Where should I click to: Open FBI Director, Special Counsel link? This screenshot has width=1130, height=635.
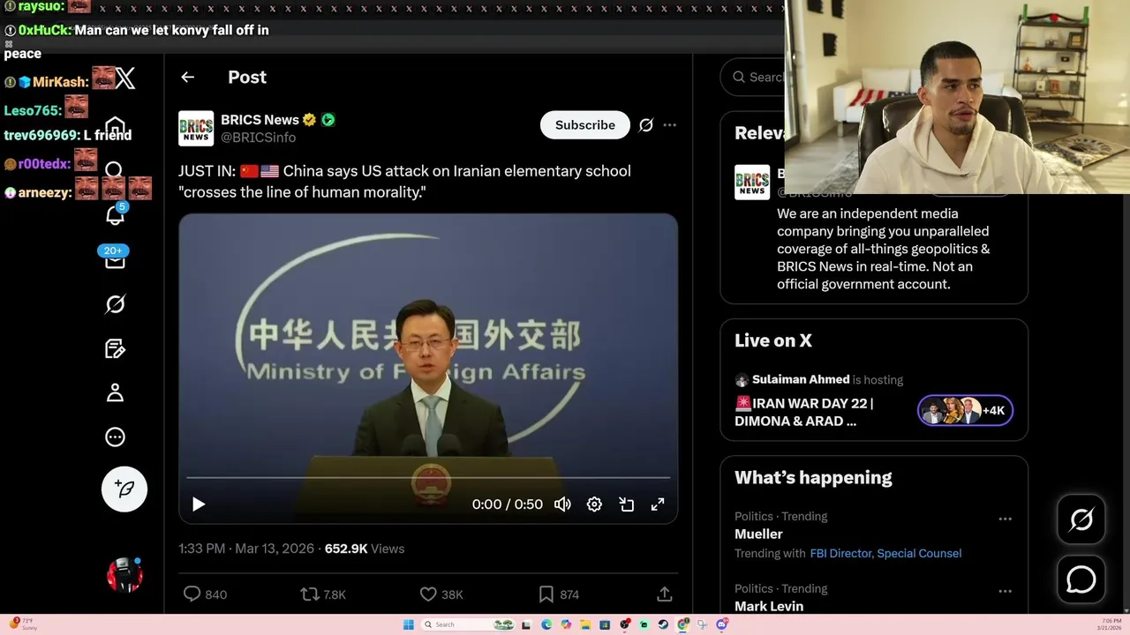(x=885, y=554)
